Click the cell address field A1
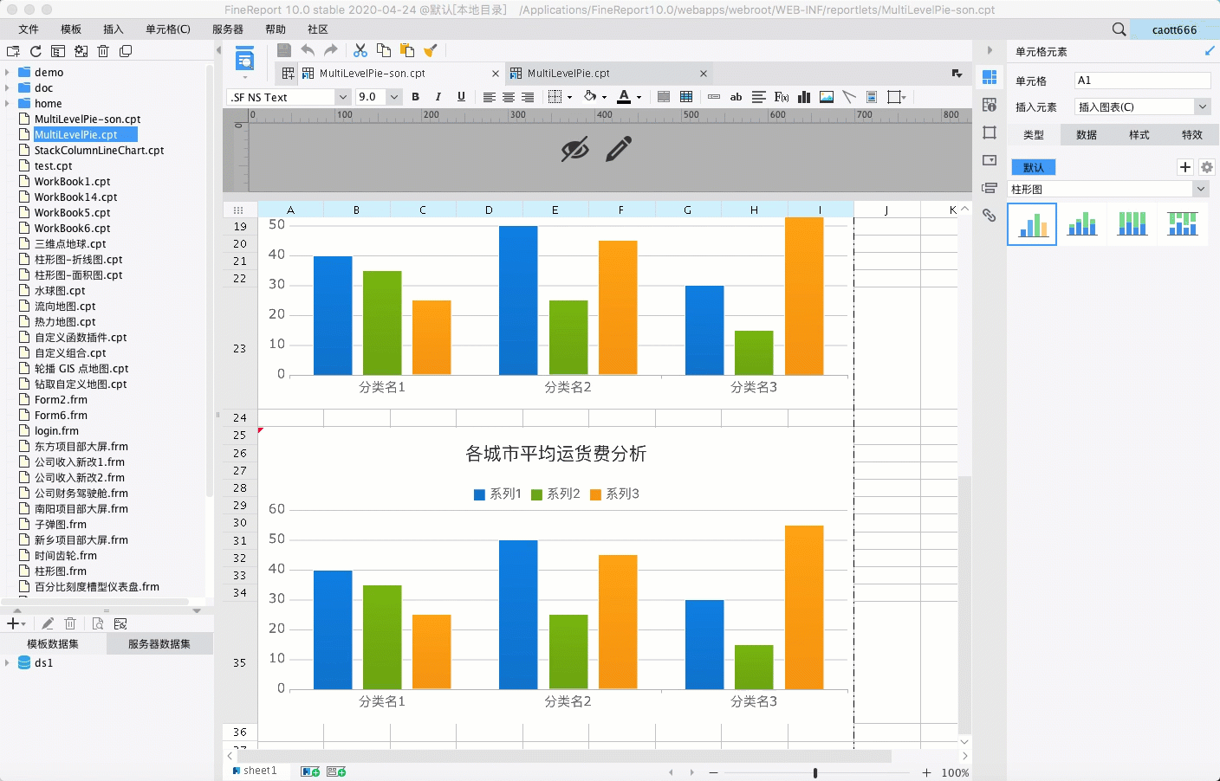The width and height of the screenshot is (1220, 781). [1142, 81]
